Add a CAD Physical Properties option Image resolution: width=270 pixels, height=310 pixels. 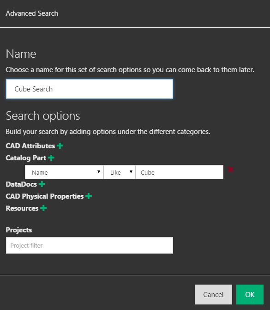tap(89, 196)
